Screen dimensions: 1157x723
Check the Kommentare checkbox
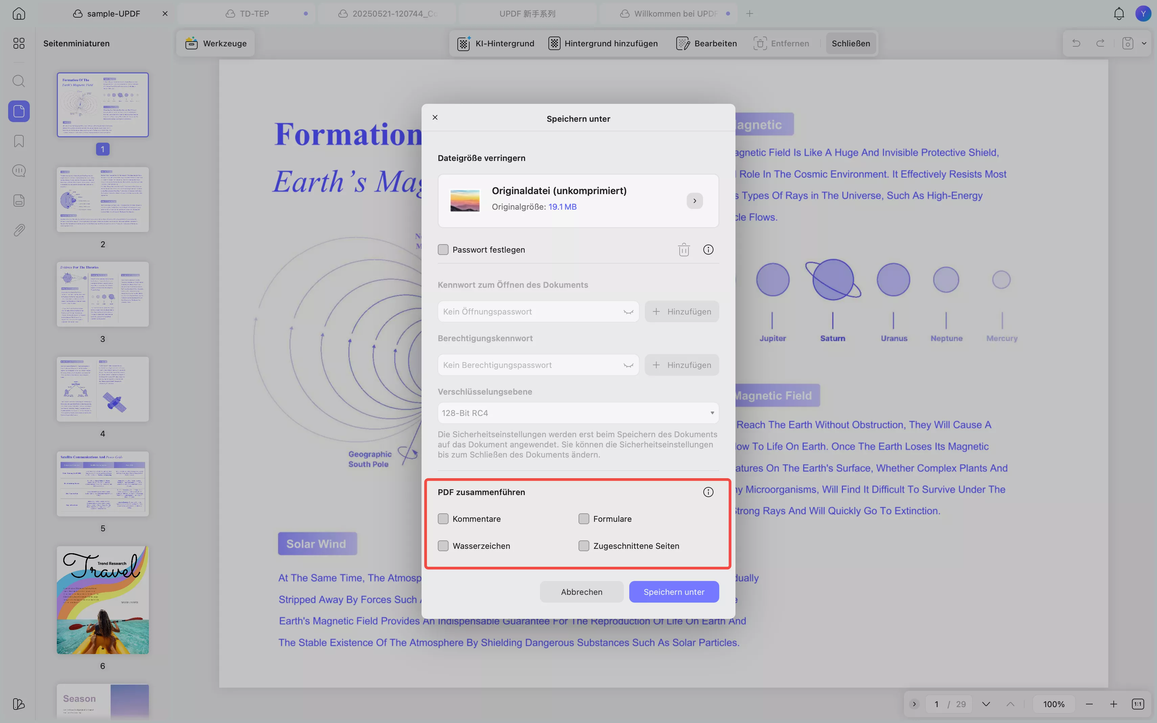pyautogui.click(x=443, y=519)
